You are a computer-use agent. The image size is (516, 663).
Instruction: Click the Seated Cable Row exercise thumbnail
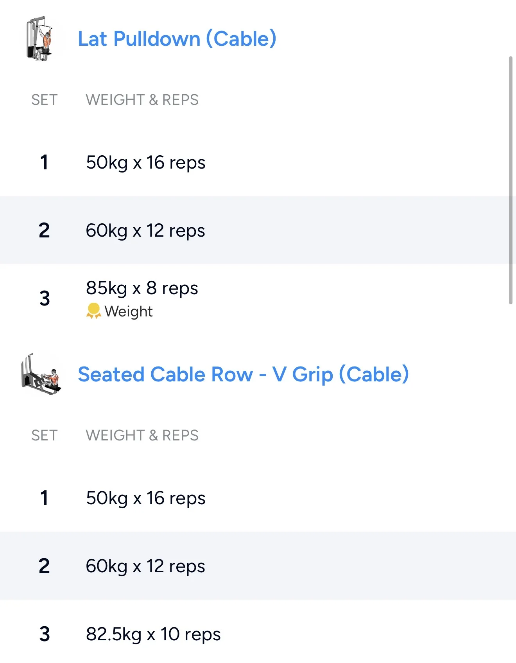(41, 374)
